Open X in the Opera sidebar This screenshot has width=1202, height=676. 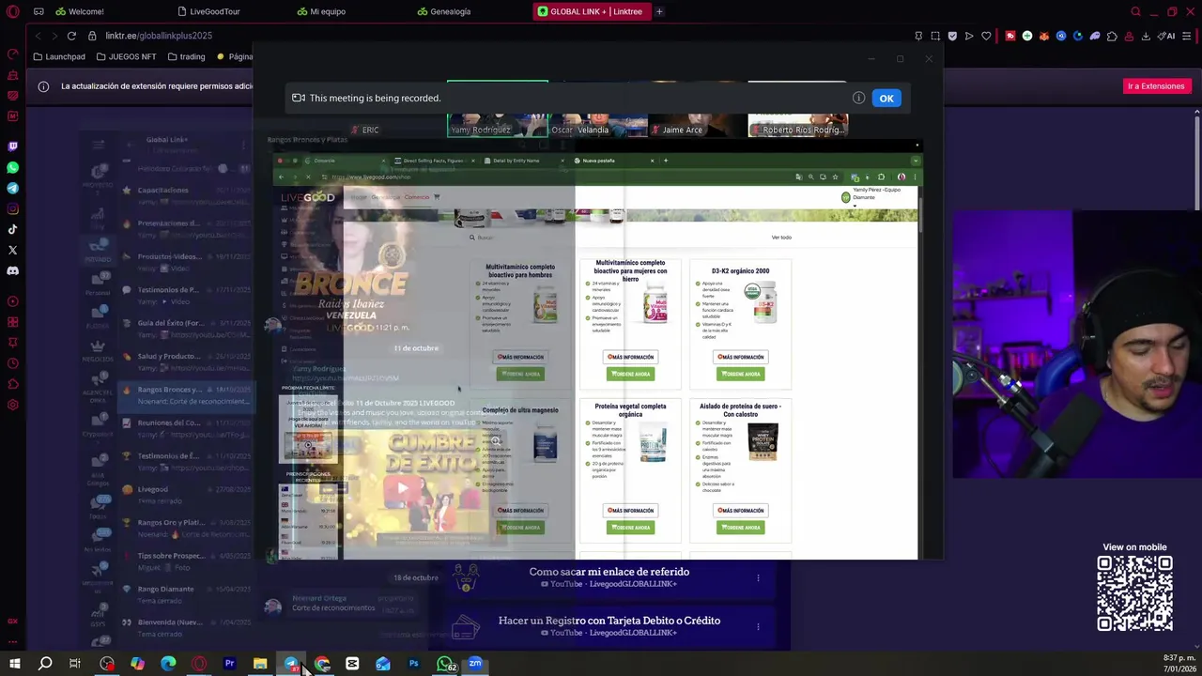[12, 250]
